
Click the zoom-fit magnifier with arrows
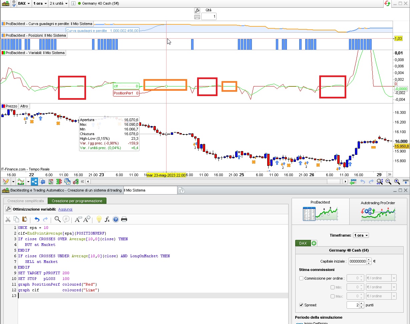(380, 182)
